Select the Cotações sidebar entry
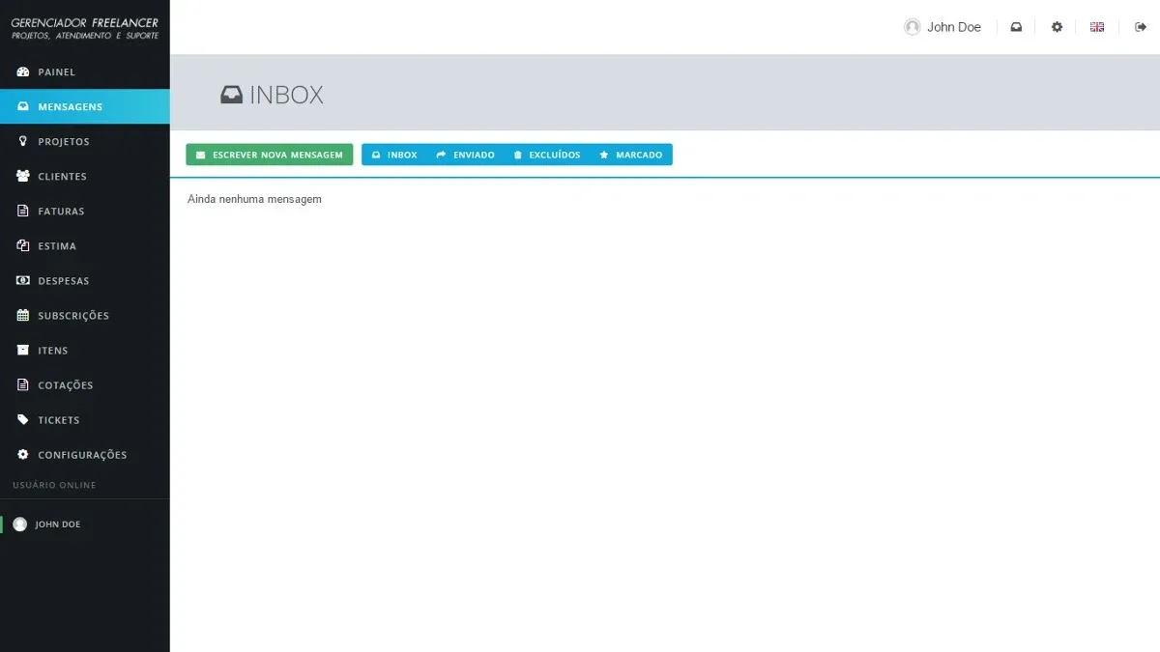The image size is (1160, 652). (x=85, y=385)
